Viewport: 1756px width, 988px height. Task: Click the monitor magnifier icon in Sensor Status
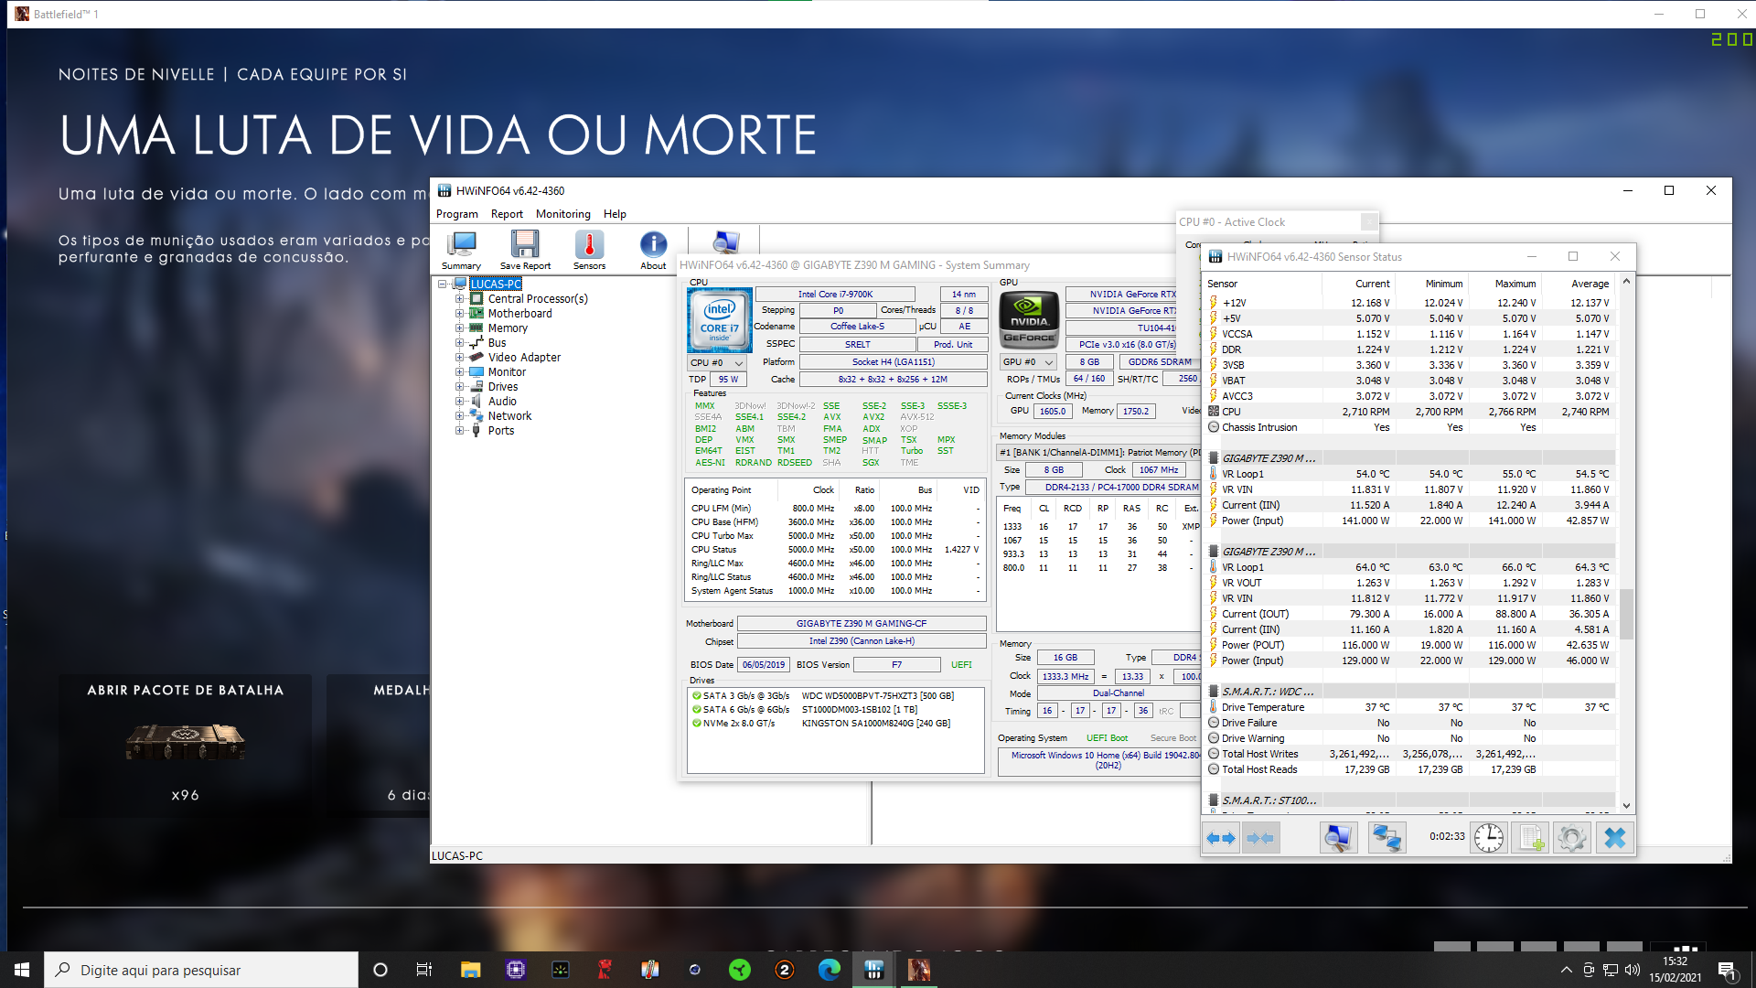click(1338, 838)
